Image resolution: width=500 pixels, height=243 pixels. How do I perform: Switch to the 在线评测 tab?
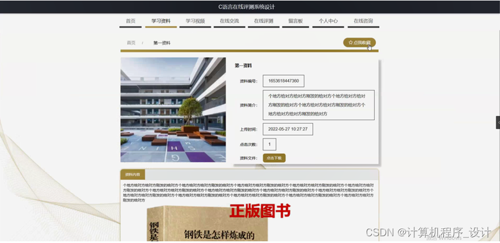264,21
